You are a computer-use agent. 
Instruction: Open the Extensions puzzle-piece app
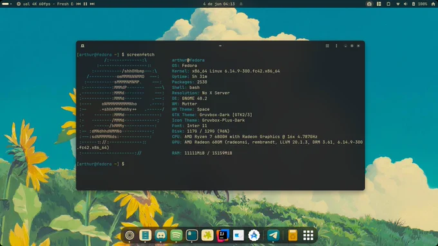(x=207, y=236)
